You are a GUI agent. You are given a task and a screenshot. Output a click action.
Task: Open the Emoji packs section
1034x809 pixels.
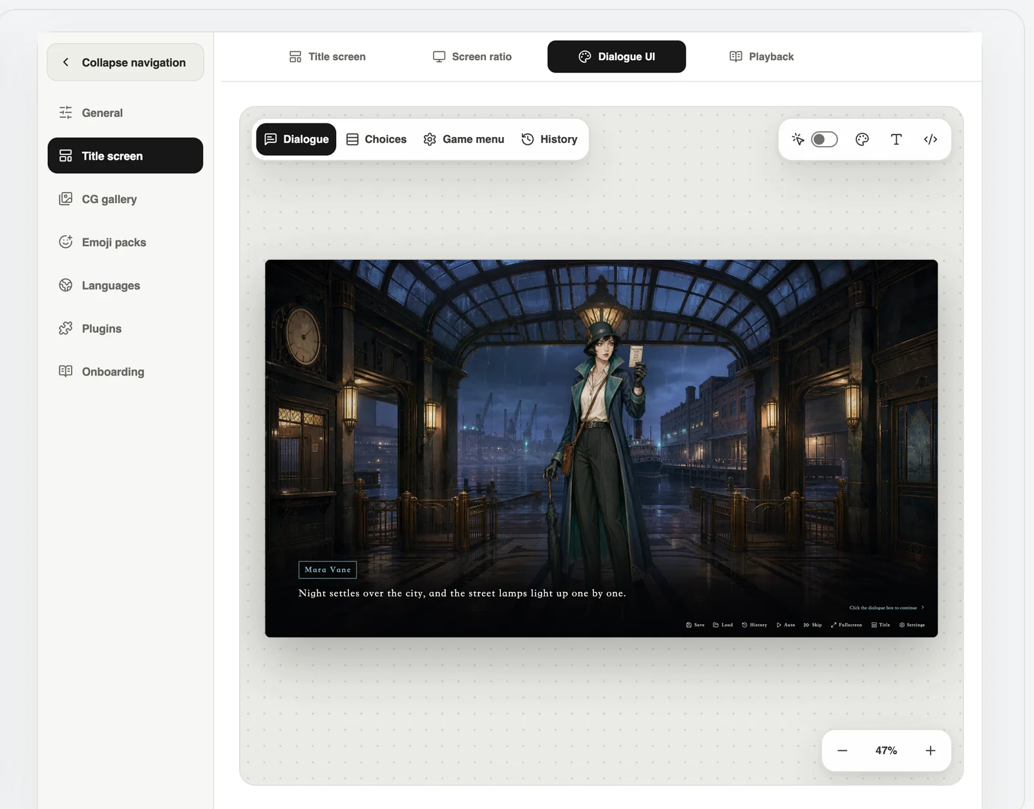coord(125,242)
